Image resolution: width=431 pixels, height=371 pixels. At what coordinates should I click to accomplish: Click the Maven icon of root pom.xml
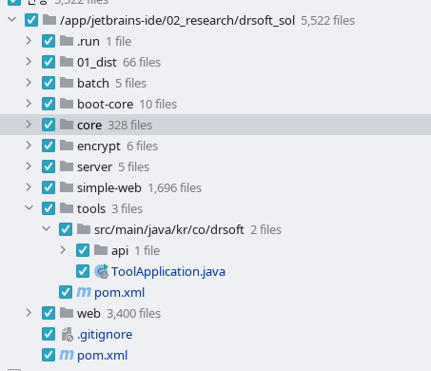pos(67,355)
